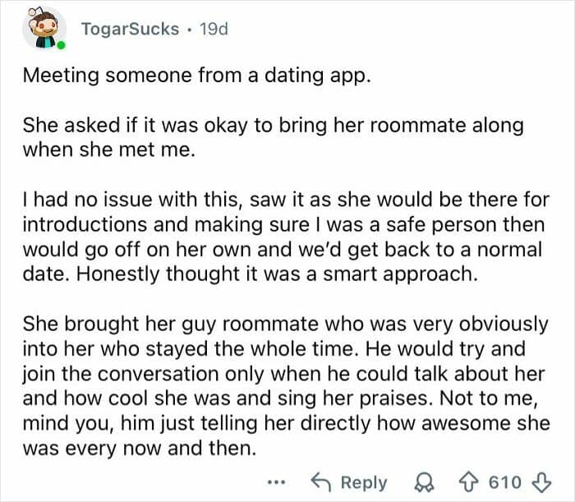Open the three-dot more options menu

(278, 482)
